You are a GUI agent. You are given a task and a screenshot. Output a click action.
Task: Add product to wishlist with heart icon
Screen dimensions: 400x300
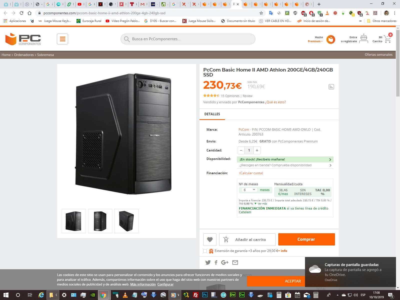(210, 239)
